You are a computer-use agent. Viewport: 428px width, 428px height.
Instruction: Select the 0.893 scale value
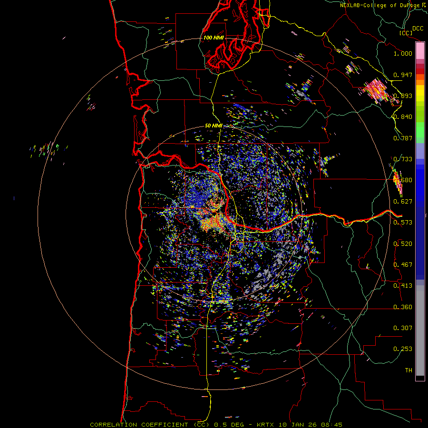pyautogui.click(x=403, y=96)
